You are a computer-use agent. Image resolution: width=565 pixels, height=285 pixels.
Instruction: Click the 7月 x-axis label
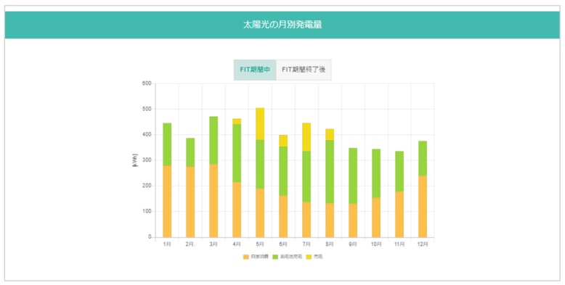(x=306, y=244)
